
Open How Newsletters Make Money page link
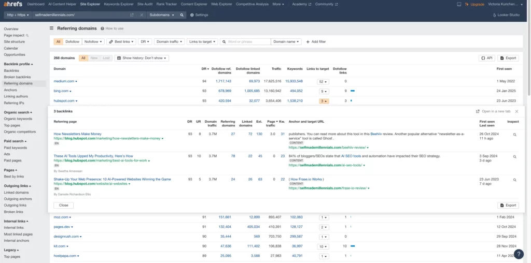(78, 134)
